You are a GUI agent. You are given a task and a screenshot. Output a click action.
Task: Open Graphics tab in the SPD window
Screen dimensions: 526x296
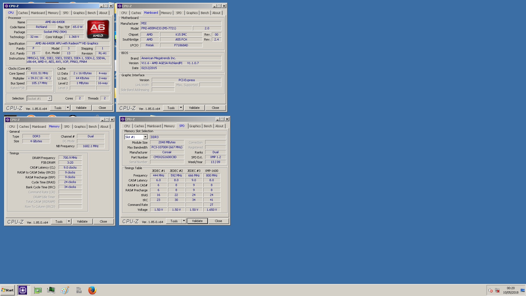point(195,126)
